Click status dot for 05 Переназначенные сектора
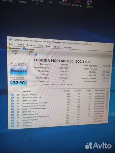 (12, 106)
